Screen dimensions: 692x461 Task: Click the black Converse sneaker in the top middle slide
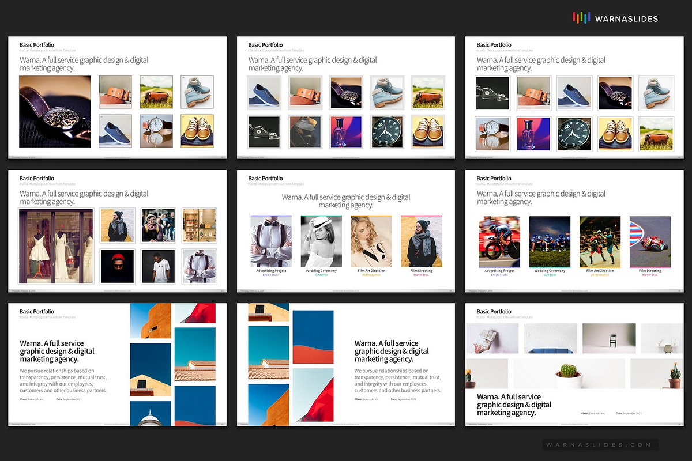[264, 133]
